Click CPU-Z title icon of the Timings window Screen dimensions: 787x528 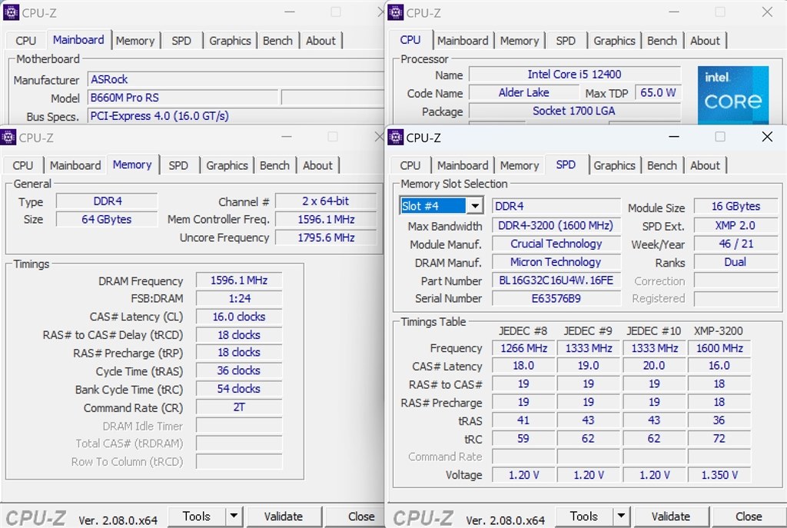(x=8, y=137)
